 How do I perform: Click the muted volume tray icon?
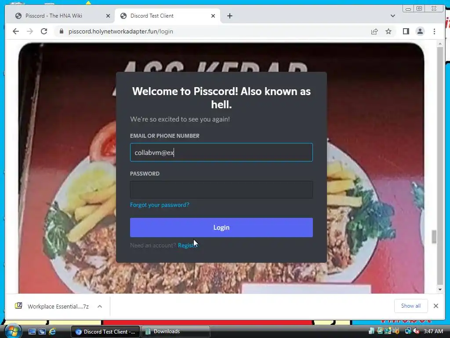(x=416, y=331)
